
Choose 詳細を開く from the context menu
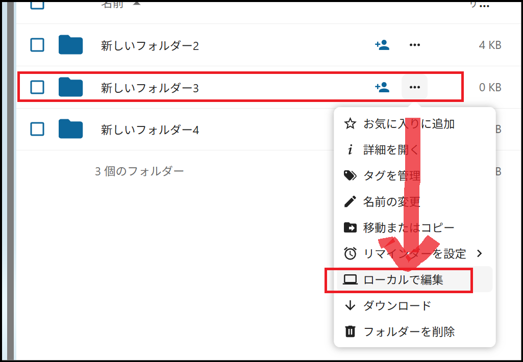point(391,150)
